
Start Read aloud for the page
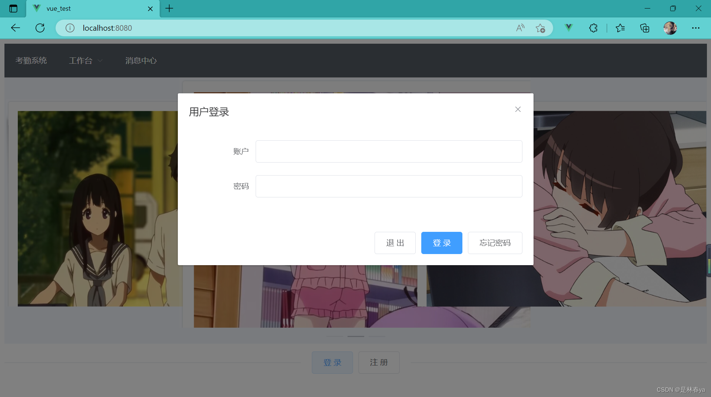pyautogui.click(x=520, y=28)
